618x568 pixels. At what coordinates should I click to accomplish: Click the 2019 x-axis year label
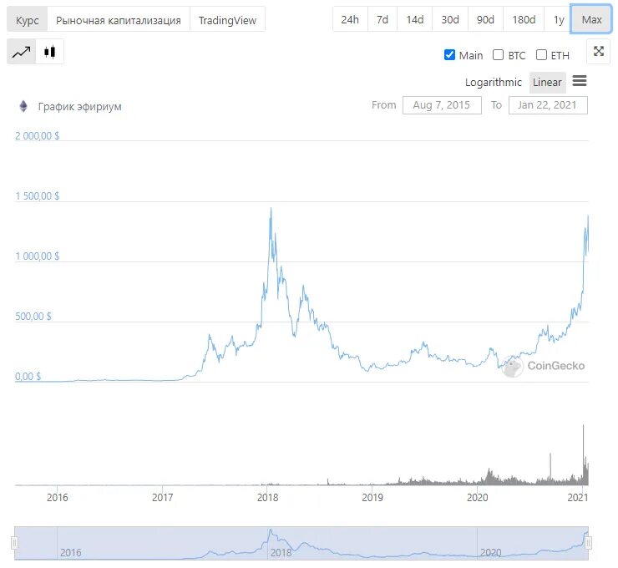(372, 498)
